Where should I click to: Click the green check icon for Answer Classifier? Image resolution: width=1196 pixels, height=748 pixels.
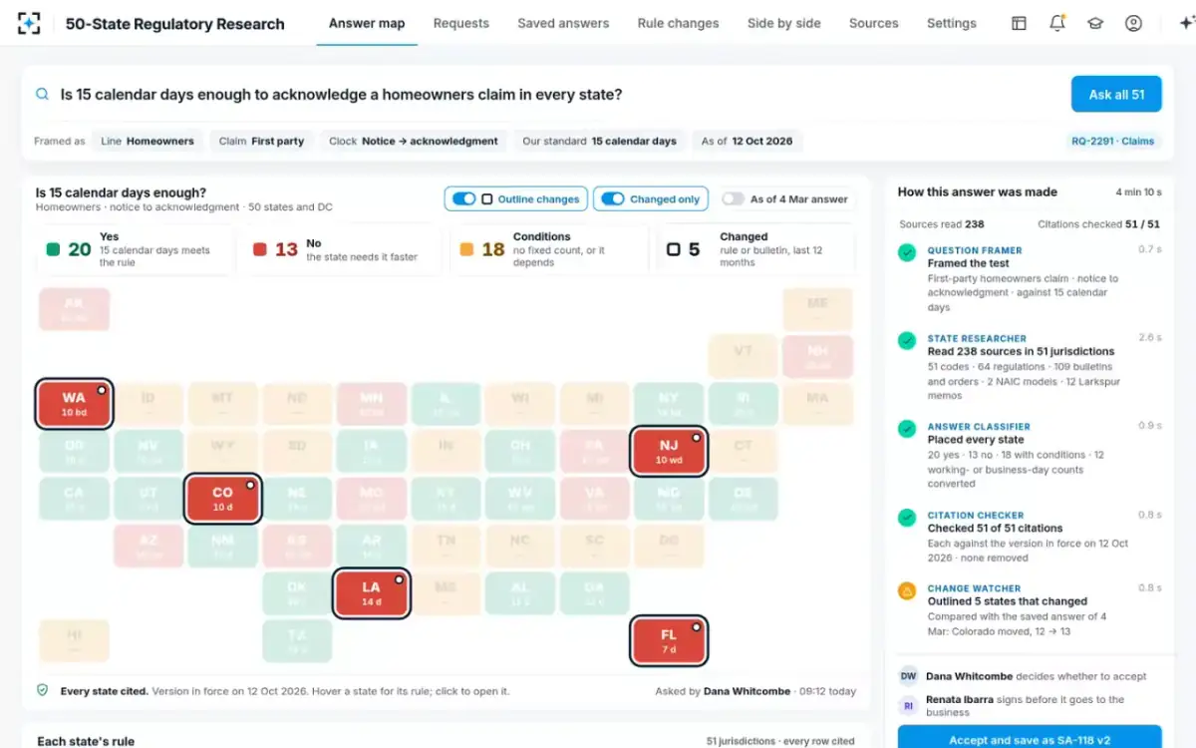[x=907, y=429]
